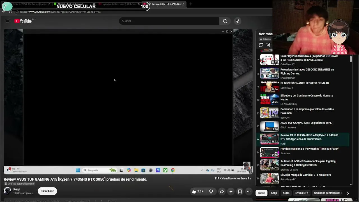
Task: Click the La Zona De Ruky channel name
Action: (x=289, y=104)
